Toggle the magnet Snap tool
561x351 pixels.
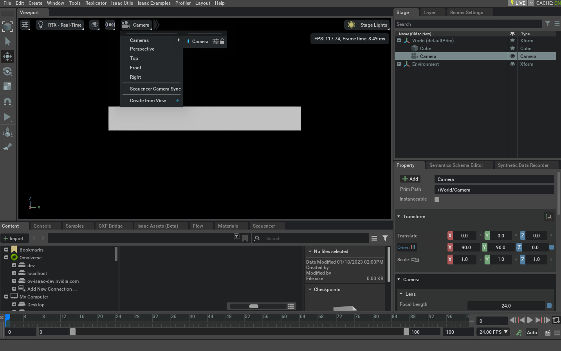(7, 101)
